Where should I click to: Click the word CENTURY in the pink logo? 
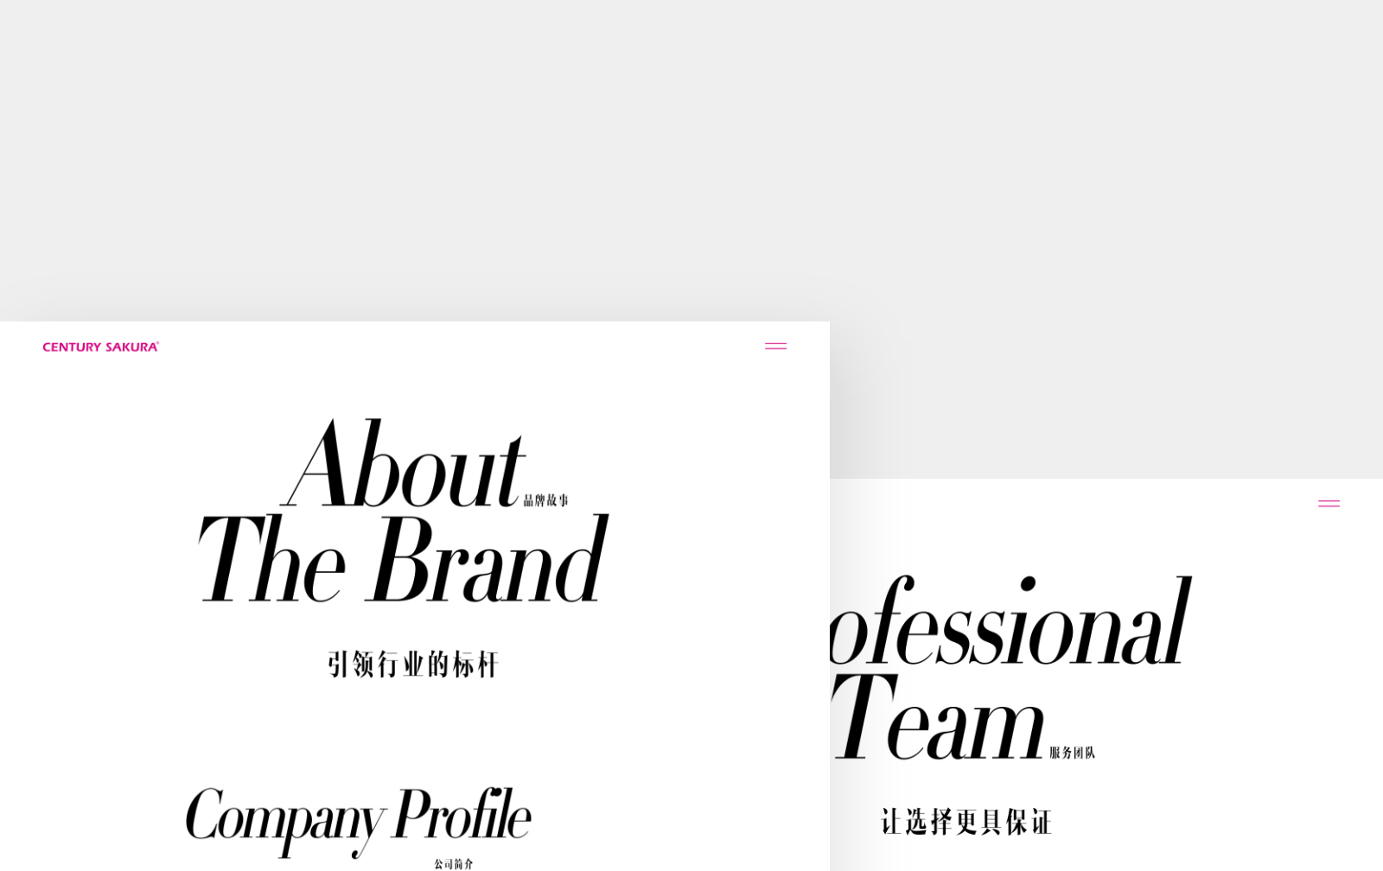[72, 347]
